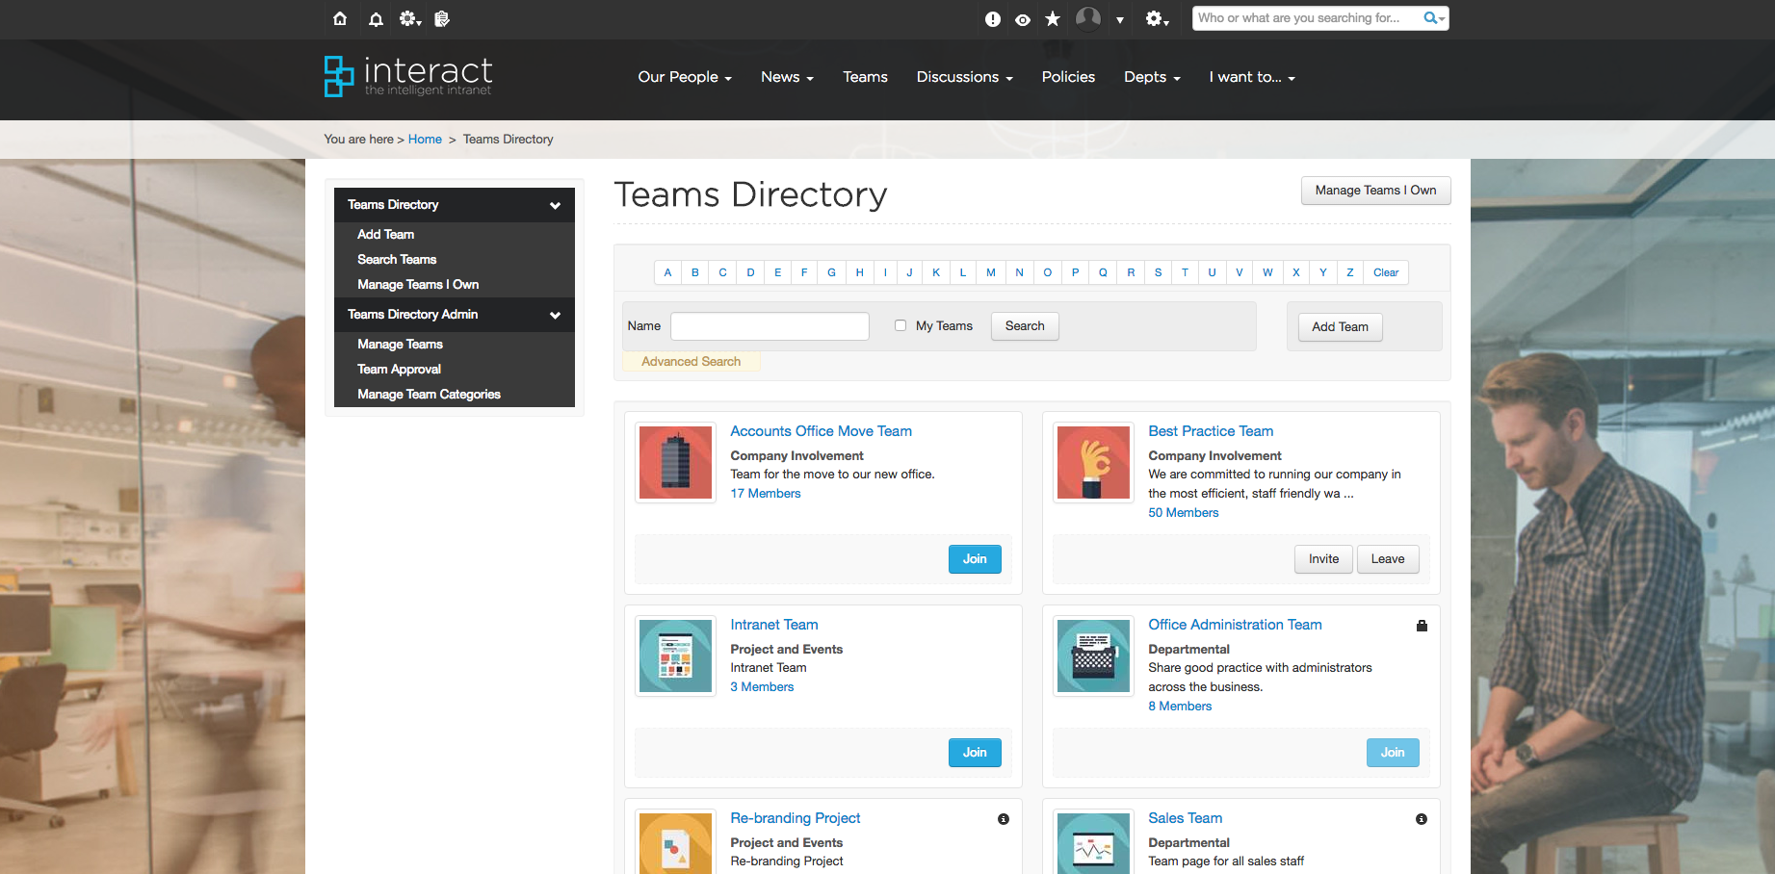Image resolution: width=1775 pixels, height=874 pixels.
Task: Filter teams by letter Z
Action: click(1349, 272)
